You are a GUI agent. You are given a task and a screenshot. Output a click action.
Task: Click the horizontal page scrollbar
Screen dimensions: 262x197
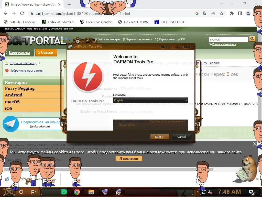coord(108,170)
